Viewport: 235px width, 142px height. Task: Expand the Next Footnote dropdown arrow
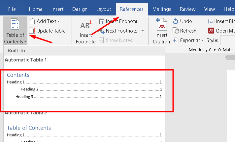(x=143, y=31)
